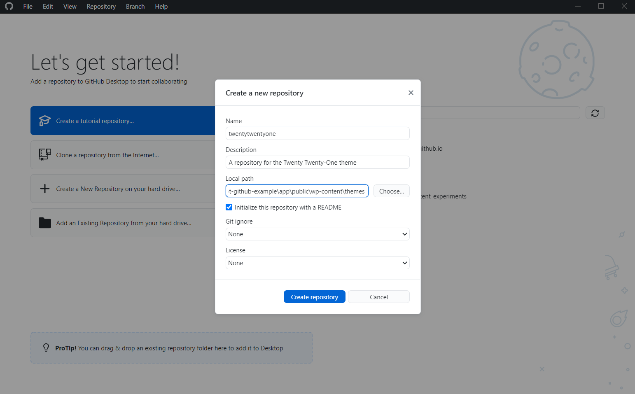This screenshot has width=635, height=394.
Task: Open the Repository menu
Action: (101, 7)
